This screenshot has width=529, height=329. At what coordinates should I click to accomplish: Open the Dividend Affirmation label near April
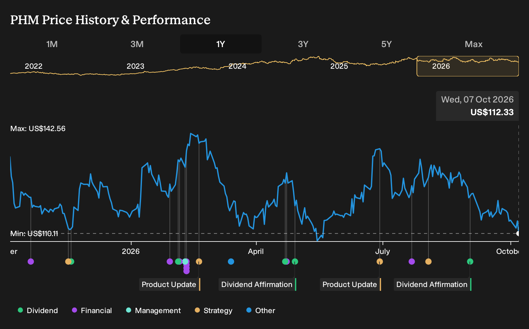point(257,284)
